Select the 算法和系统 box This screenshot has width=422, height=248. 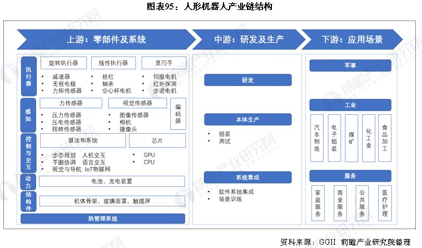tap(83, 140)
